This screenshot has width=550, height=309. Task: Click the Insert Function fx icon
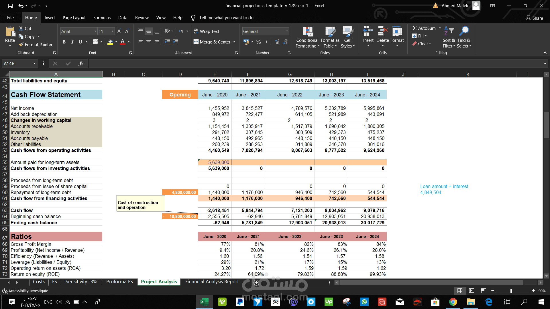point(81,64)
